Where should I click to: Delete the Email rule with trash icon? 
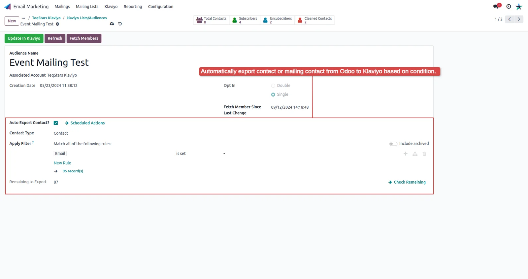(x=424, y=154)
